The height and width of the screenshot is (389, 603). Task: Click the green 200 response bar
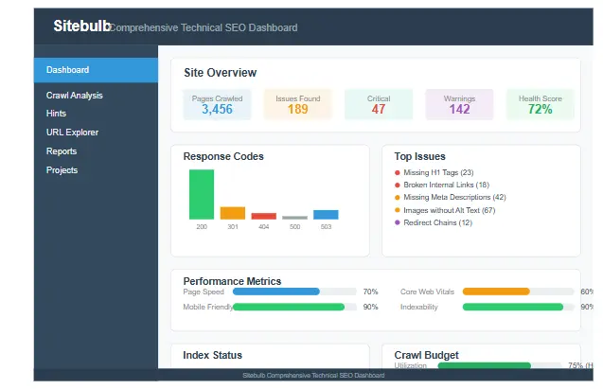pyautogui.click(x=202, y=194)
